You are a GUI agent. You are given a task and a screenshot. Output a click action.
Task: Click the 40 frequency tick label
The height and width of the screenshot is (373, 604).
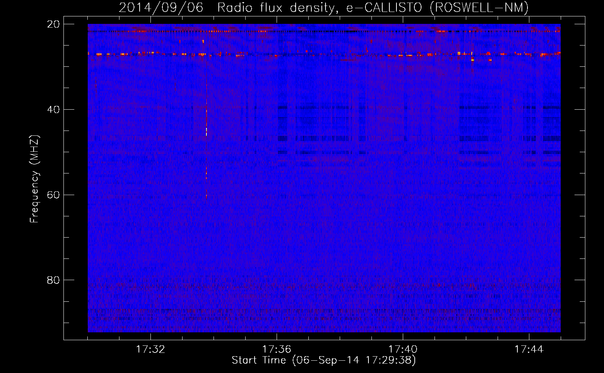53,110
